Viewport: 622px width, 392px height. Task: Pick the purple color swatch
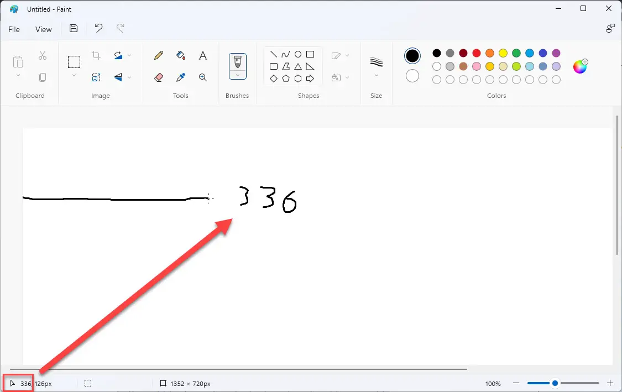[x=556, y=53]
